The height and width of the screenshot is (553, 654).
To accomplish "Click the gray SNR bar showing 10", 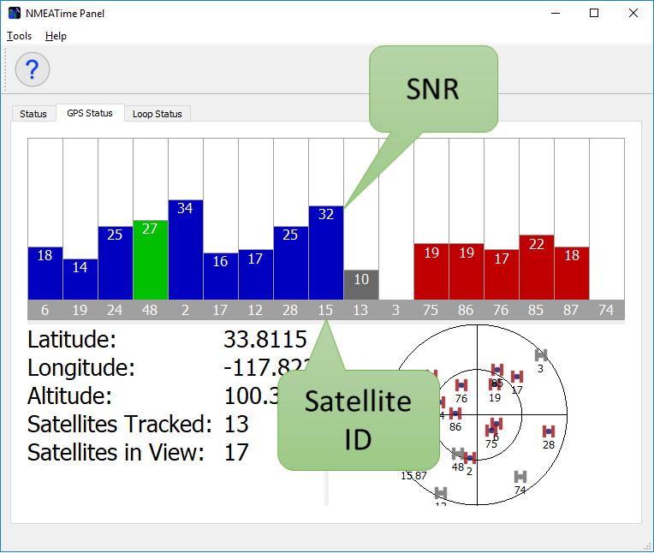I will tap(361, 285).
